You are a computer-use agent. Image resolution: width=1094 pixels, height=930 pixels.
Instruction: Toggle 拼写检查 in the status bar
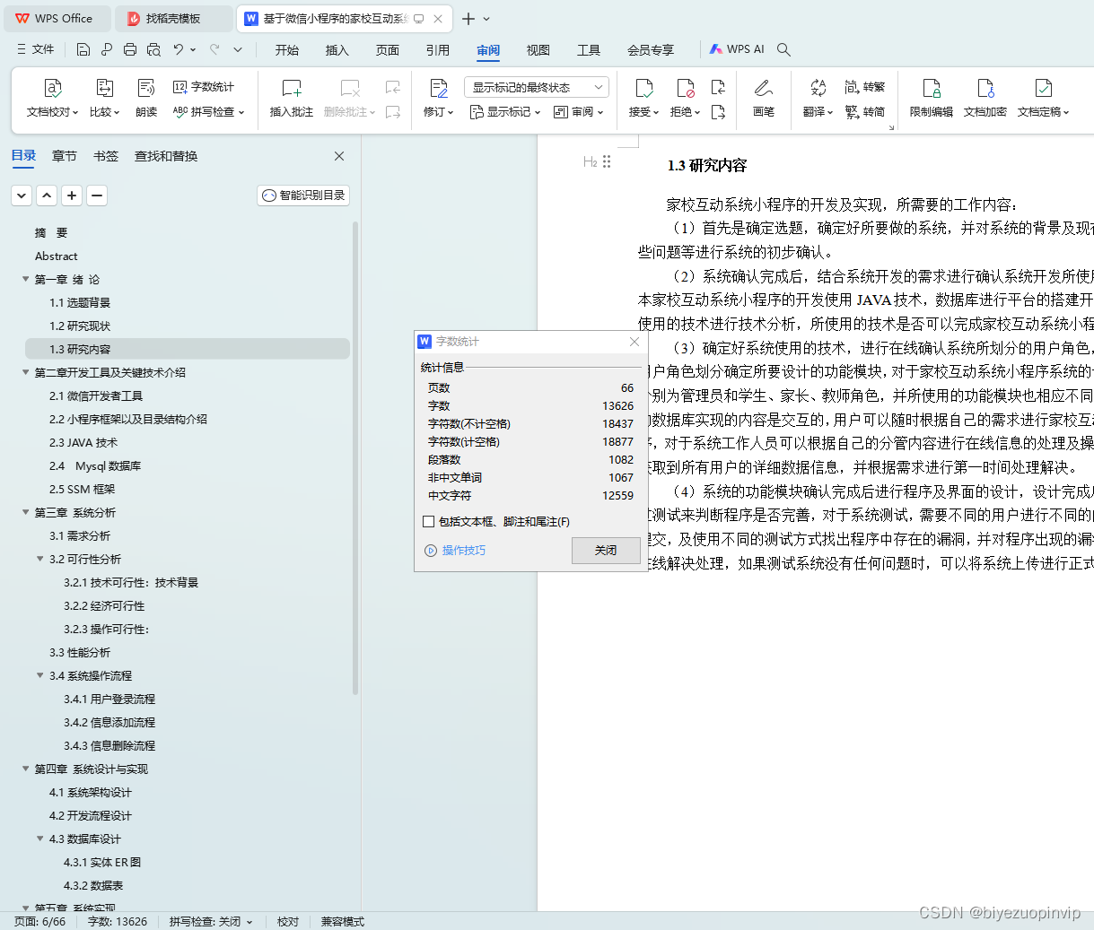coord(208,921)
